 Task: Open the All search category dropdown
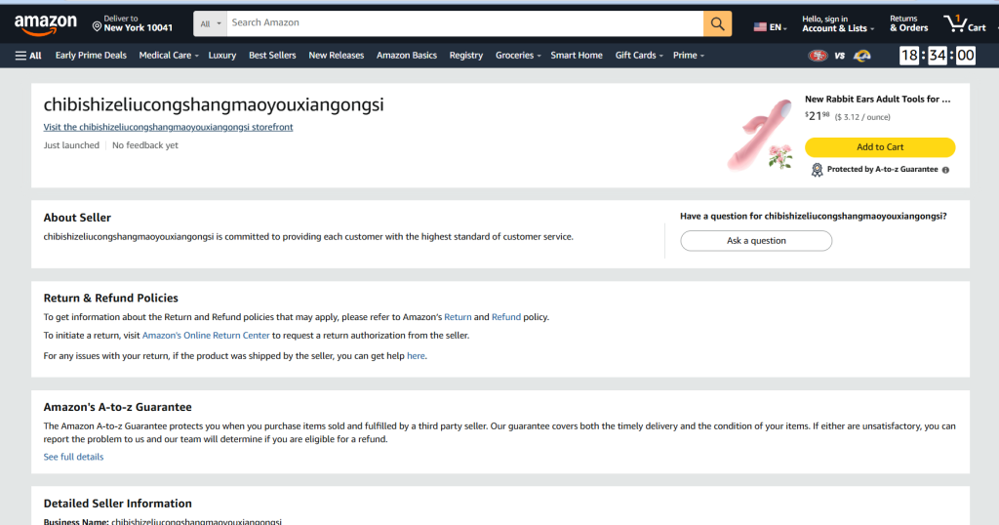coord(212,23)
